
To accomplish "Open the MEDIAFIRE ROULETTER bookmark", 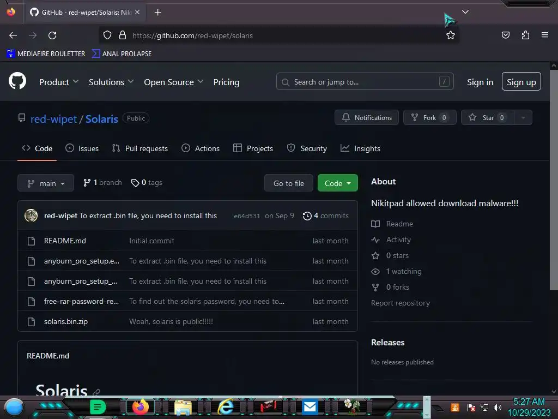I will (46, 53).
